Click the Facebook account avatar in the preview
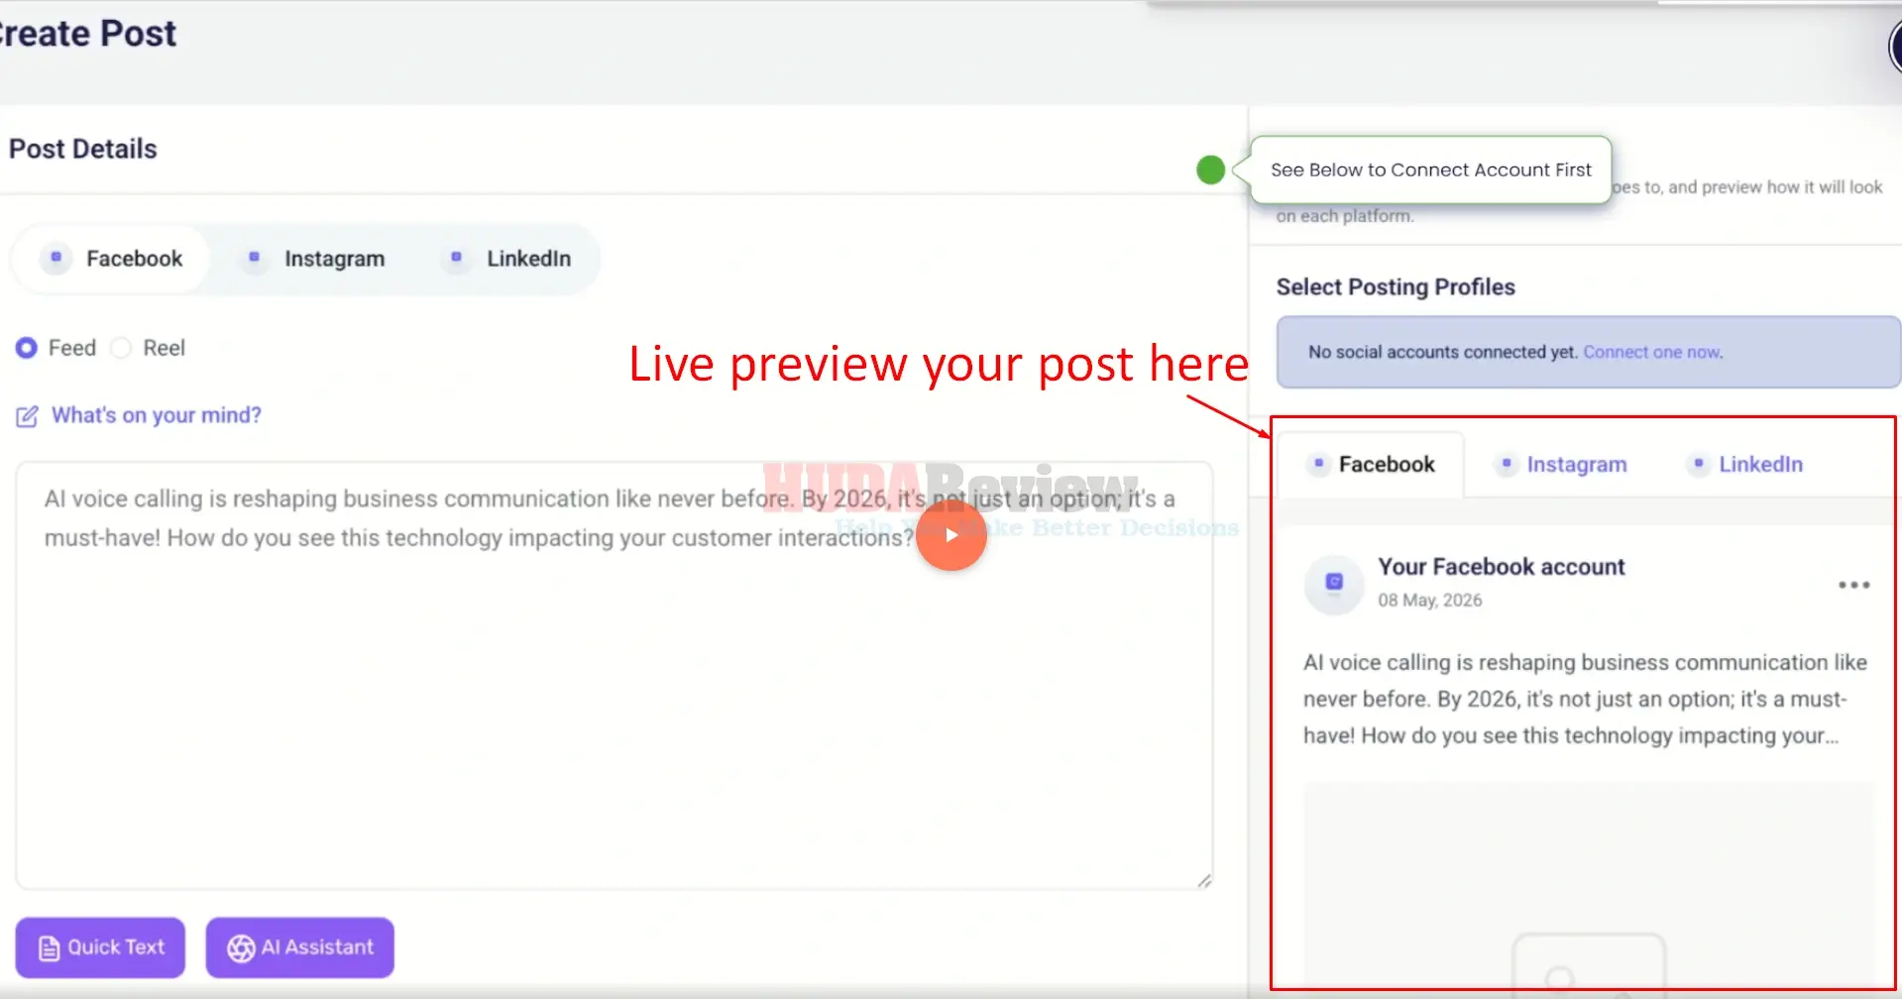 point(1334,584)
